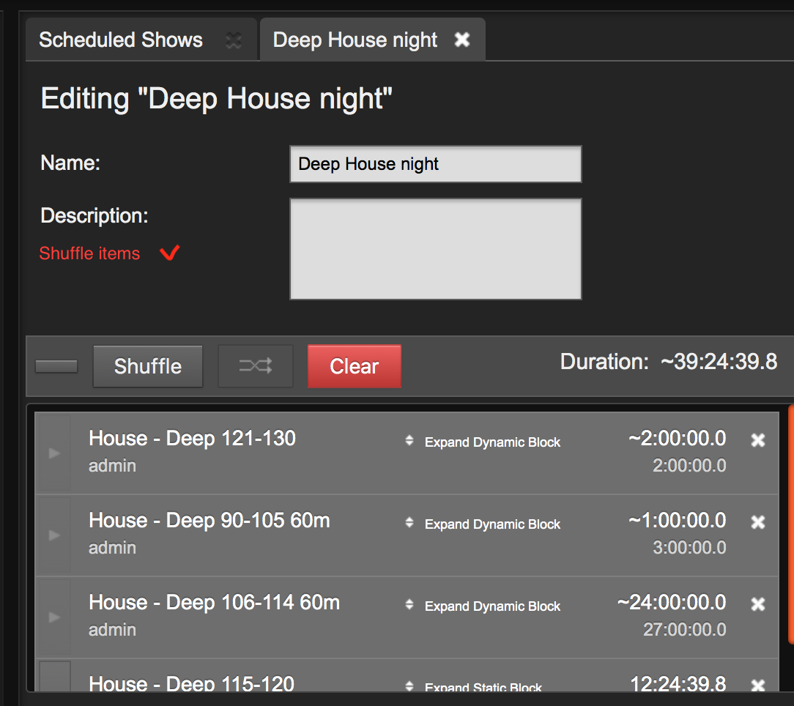Viewport: 794px width, 706px height.
Task: Remove House - Deep 106-114 60m from playlist
Action: pos(758,604)
